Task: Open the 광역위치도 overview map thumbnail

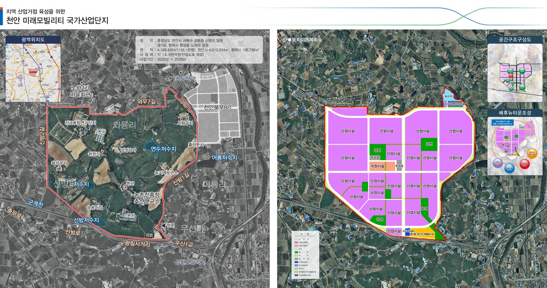Action: (x=33, y=74)
